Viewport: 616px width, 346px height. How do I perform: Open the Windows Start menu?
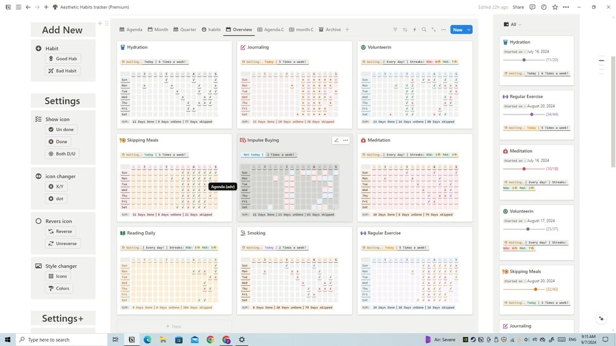[x=7, y=340]
